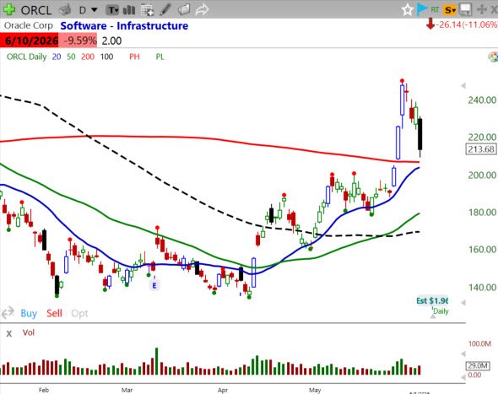Click the 20 moving average legend
Viewport: 498px width, 394px height.
tap(57, 57)
